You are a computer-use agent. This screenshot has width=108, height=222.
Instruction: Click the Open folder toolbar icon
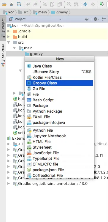[4, 4]
